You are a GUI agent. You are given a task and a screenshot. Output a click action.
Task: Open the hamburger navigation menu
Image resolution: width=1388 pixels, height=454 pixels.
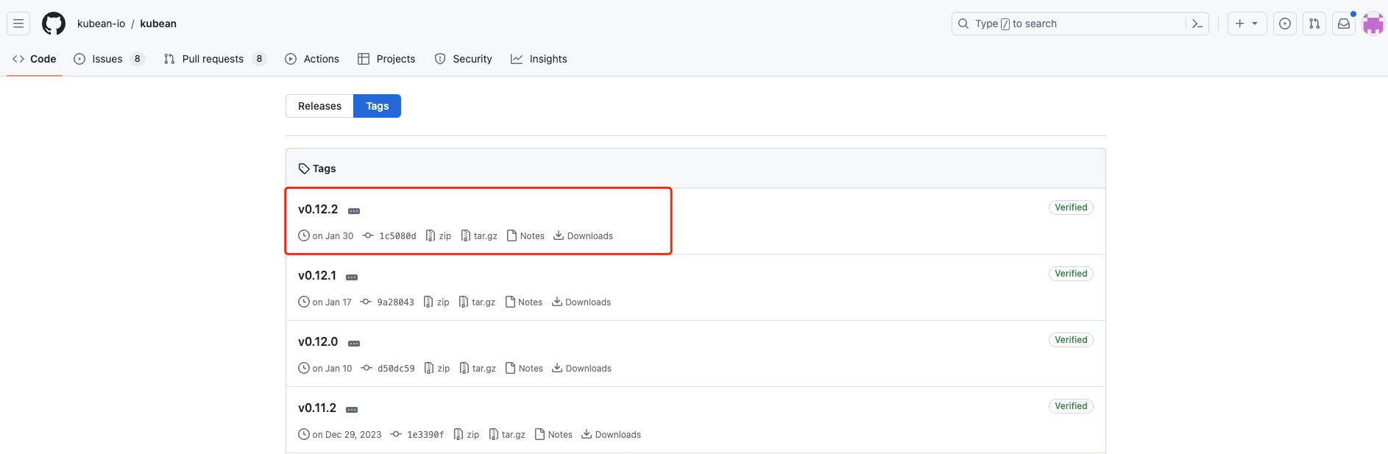pos(18,24)
